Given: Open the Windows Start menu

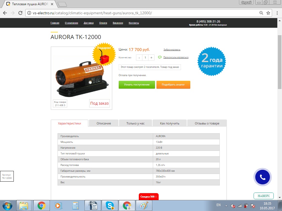Looking at the screenshot, I should click(x=7, y=206).
